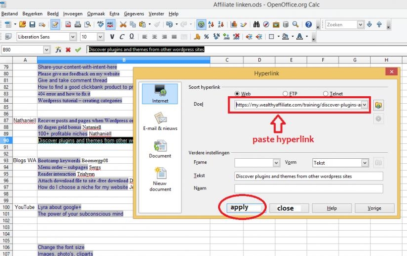Show draw functions pencil icon
The image size is (407, 256).
point(243,24)
